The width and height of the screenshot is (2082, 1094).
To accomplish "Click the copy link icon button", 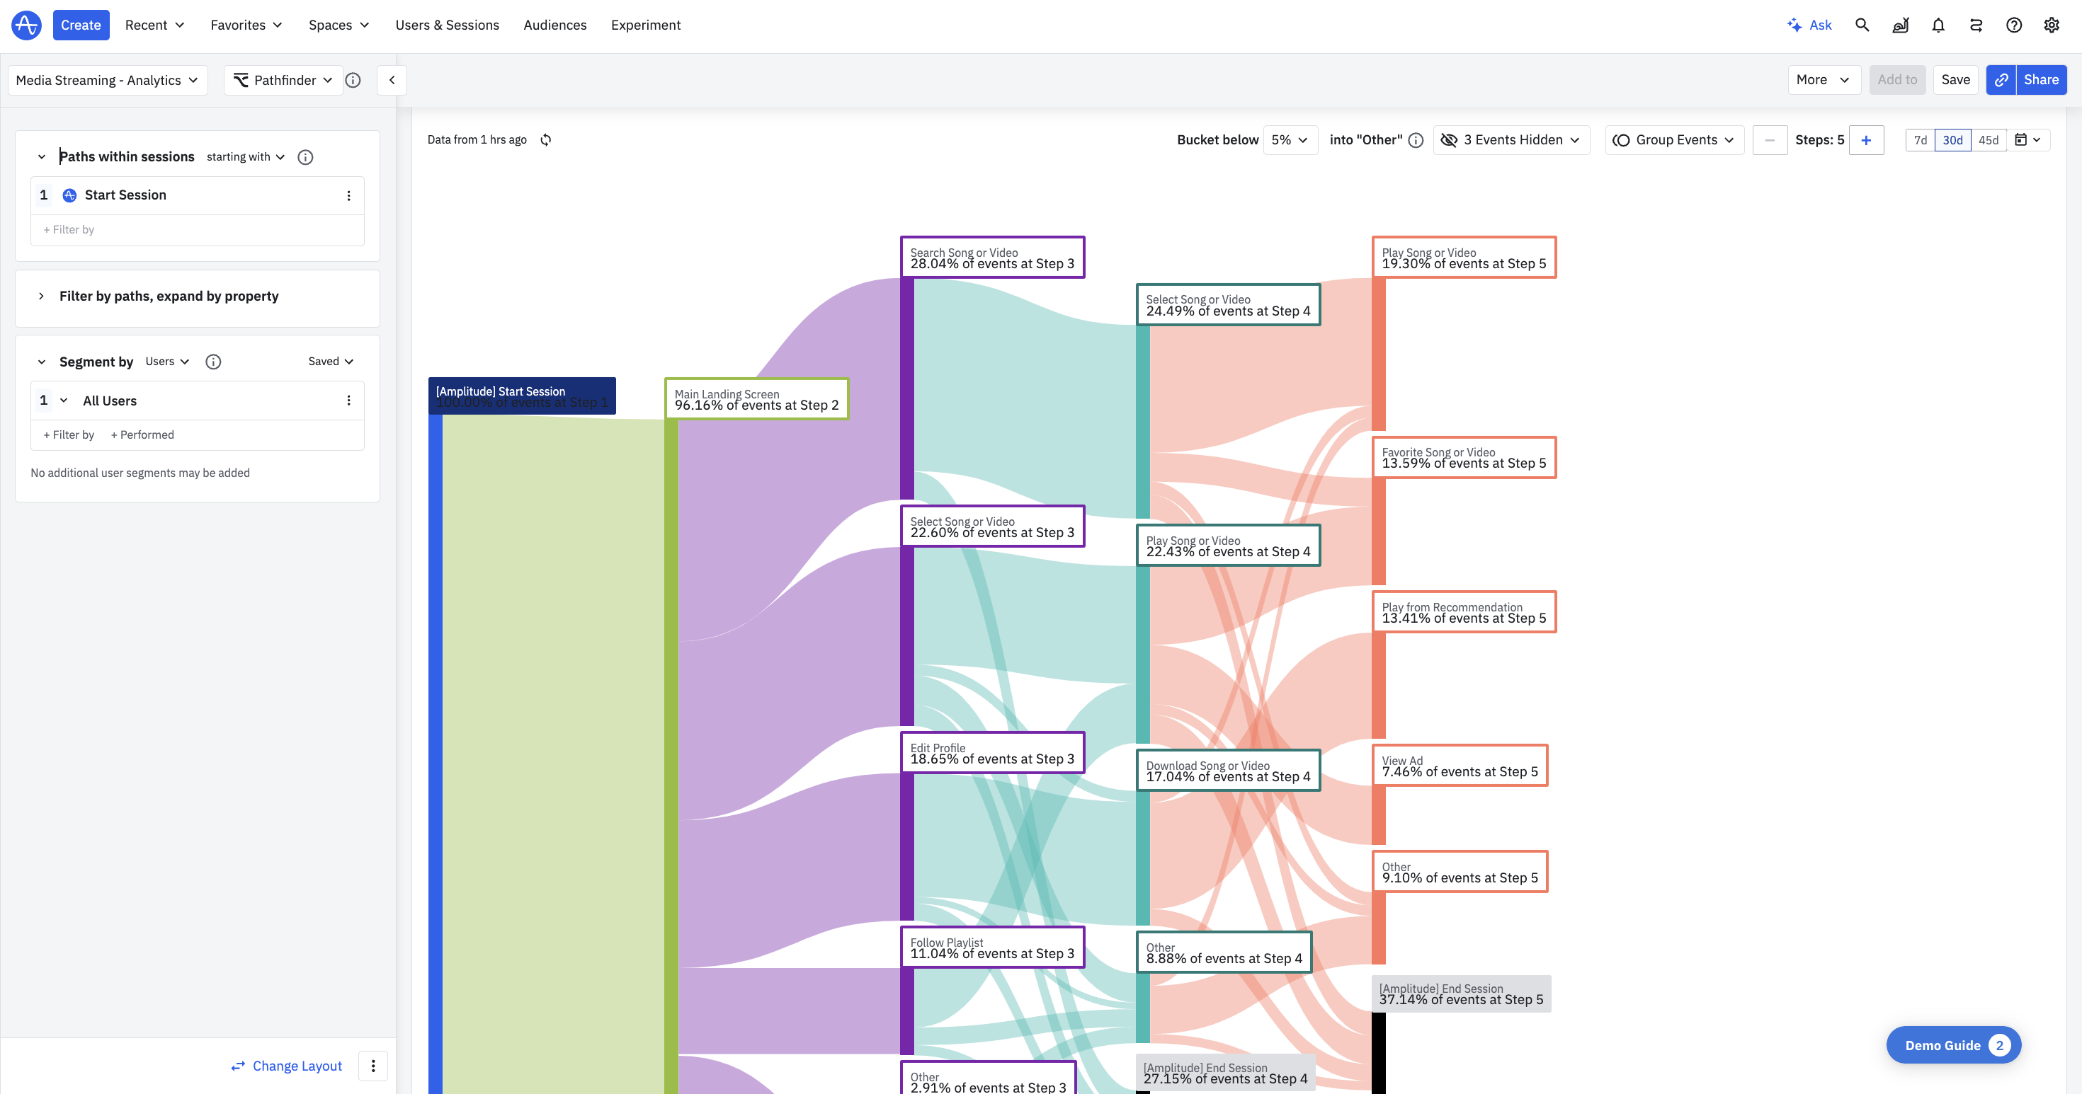I will point(2001,80).
